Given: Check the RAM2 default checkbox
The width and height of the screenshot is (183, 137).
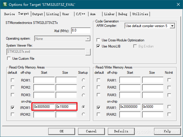Looking at the screenshot, I should [x=99, y=87].
